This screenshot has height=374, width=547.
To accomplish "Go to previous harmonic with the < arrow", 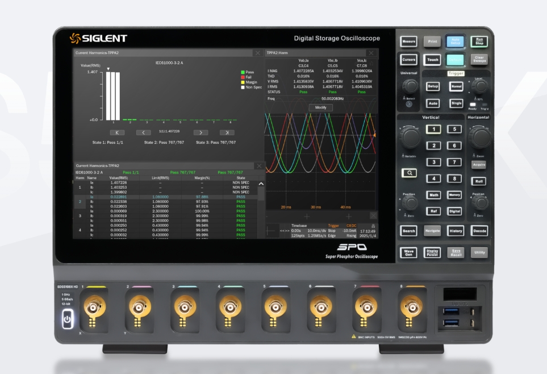I will pyautogui.click(x=144, y=132).
